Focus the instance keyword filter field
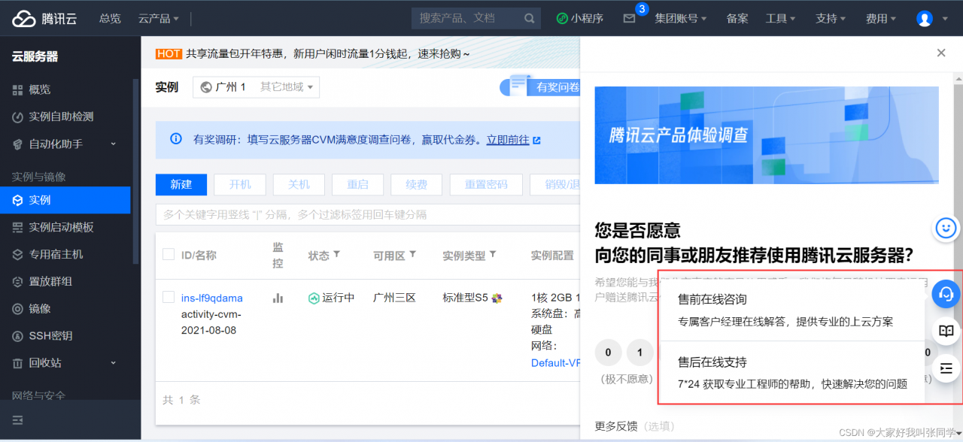The height and width of the screenshot is (442, 963). coord(368,215)
